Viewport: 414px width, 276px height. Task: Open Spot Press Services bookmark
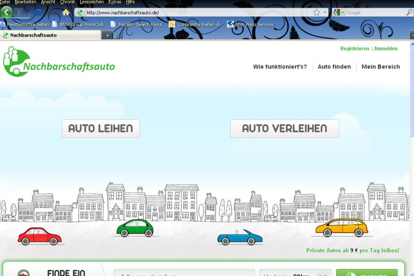point(251,25)
